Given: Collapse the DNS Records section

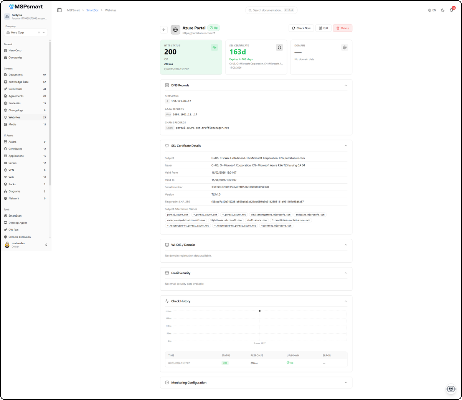Looking at the screenshot, I should pyautogui.click(x=345, y=85).
